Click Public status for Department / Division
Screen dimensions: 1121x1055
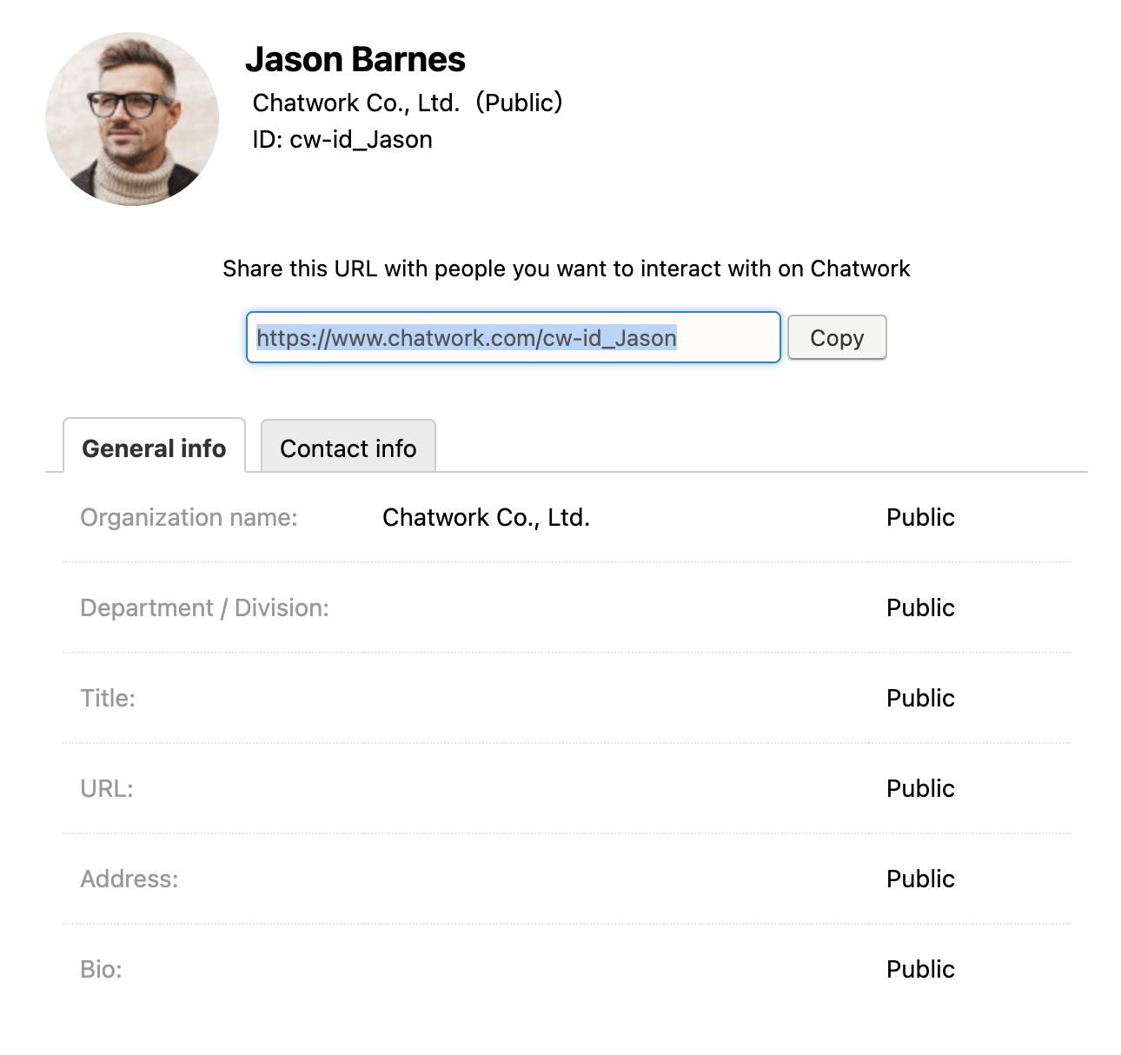pos(920,607)
